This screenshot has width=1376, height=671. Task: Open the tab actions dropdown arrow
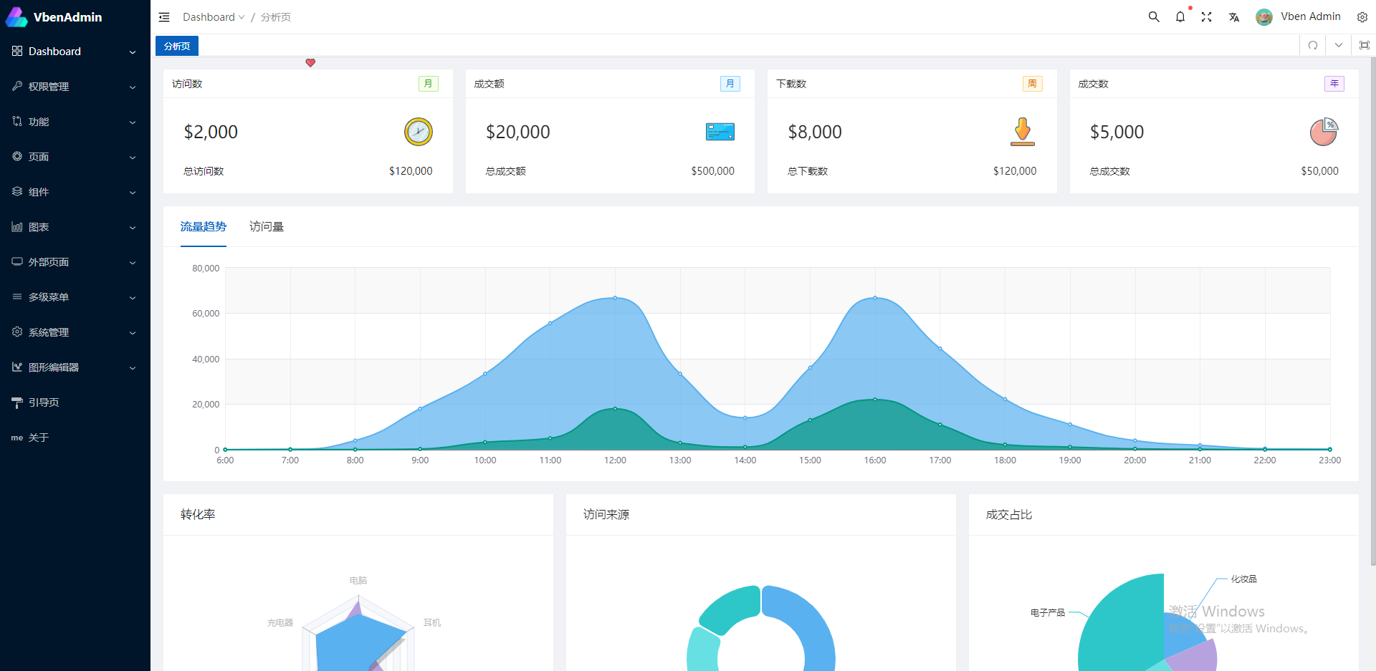coord(1339,45)
